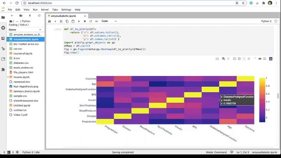This screenshot has height=158, width=281.
Task: Refresh the file list
Action: (39, 16)
